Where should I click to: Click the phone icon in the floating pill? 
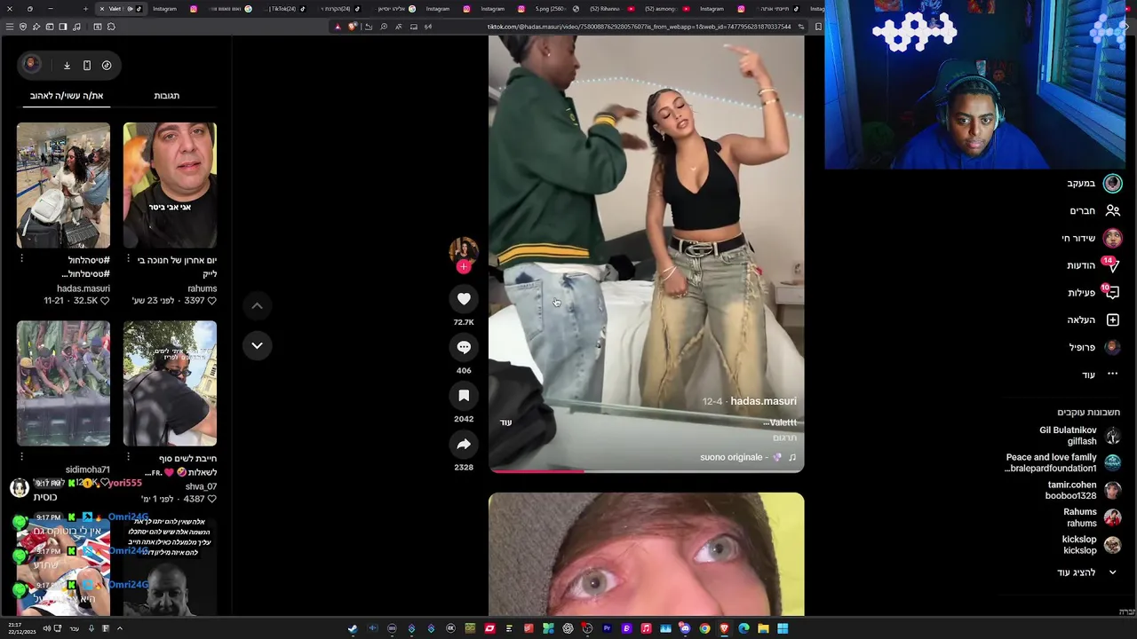[87, 65]
